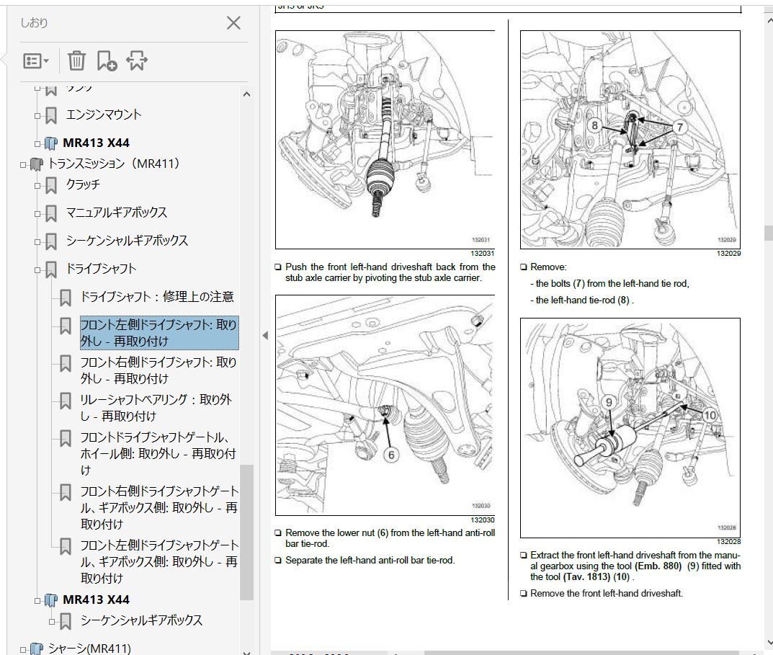Viewport: 773px width, 655px height.
Task: Expand シーケンシャルギアボックス node under トランスミッション
Action: coord(37,241)
